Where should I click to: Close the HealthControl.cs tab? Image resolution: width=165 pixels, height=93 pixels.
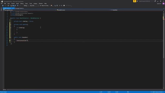click(x=14, y=8)
